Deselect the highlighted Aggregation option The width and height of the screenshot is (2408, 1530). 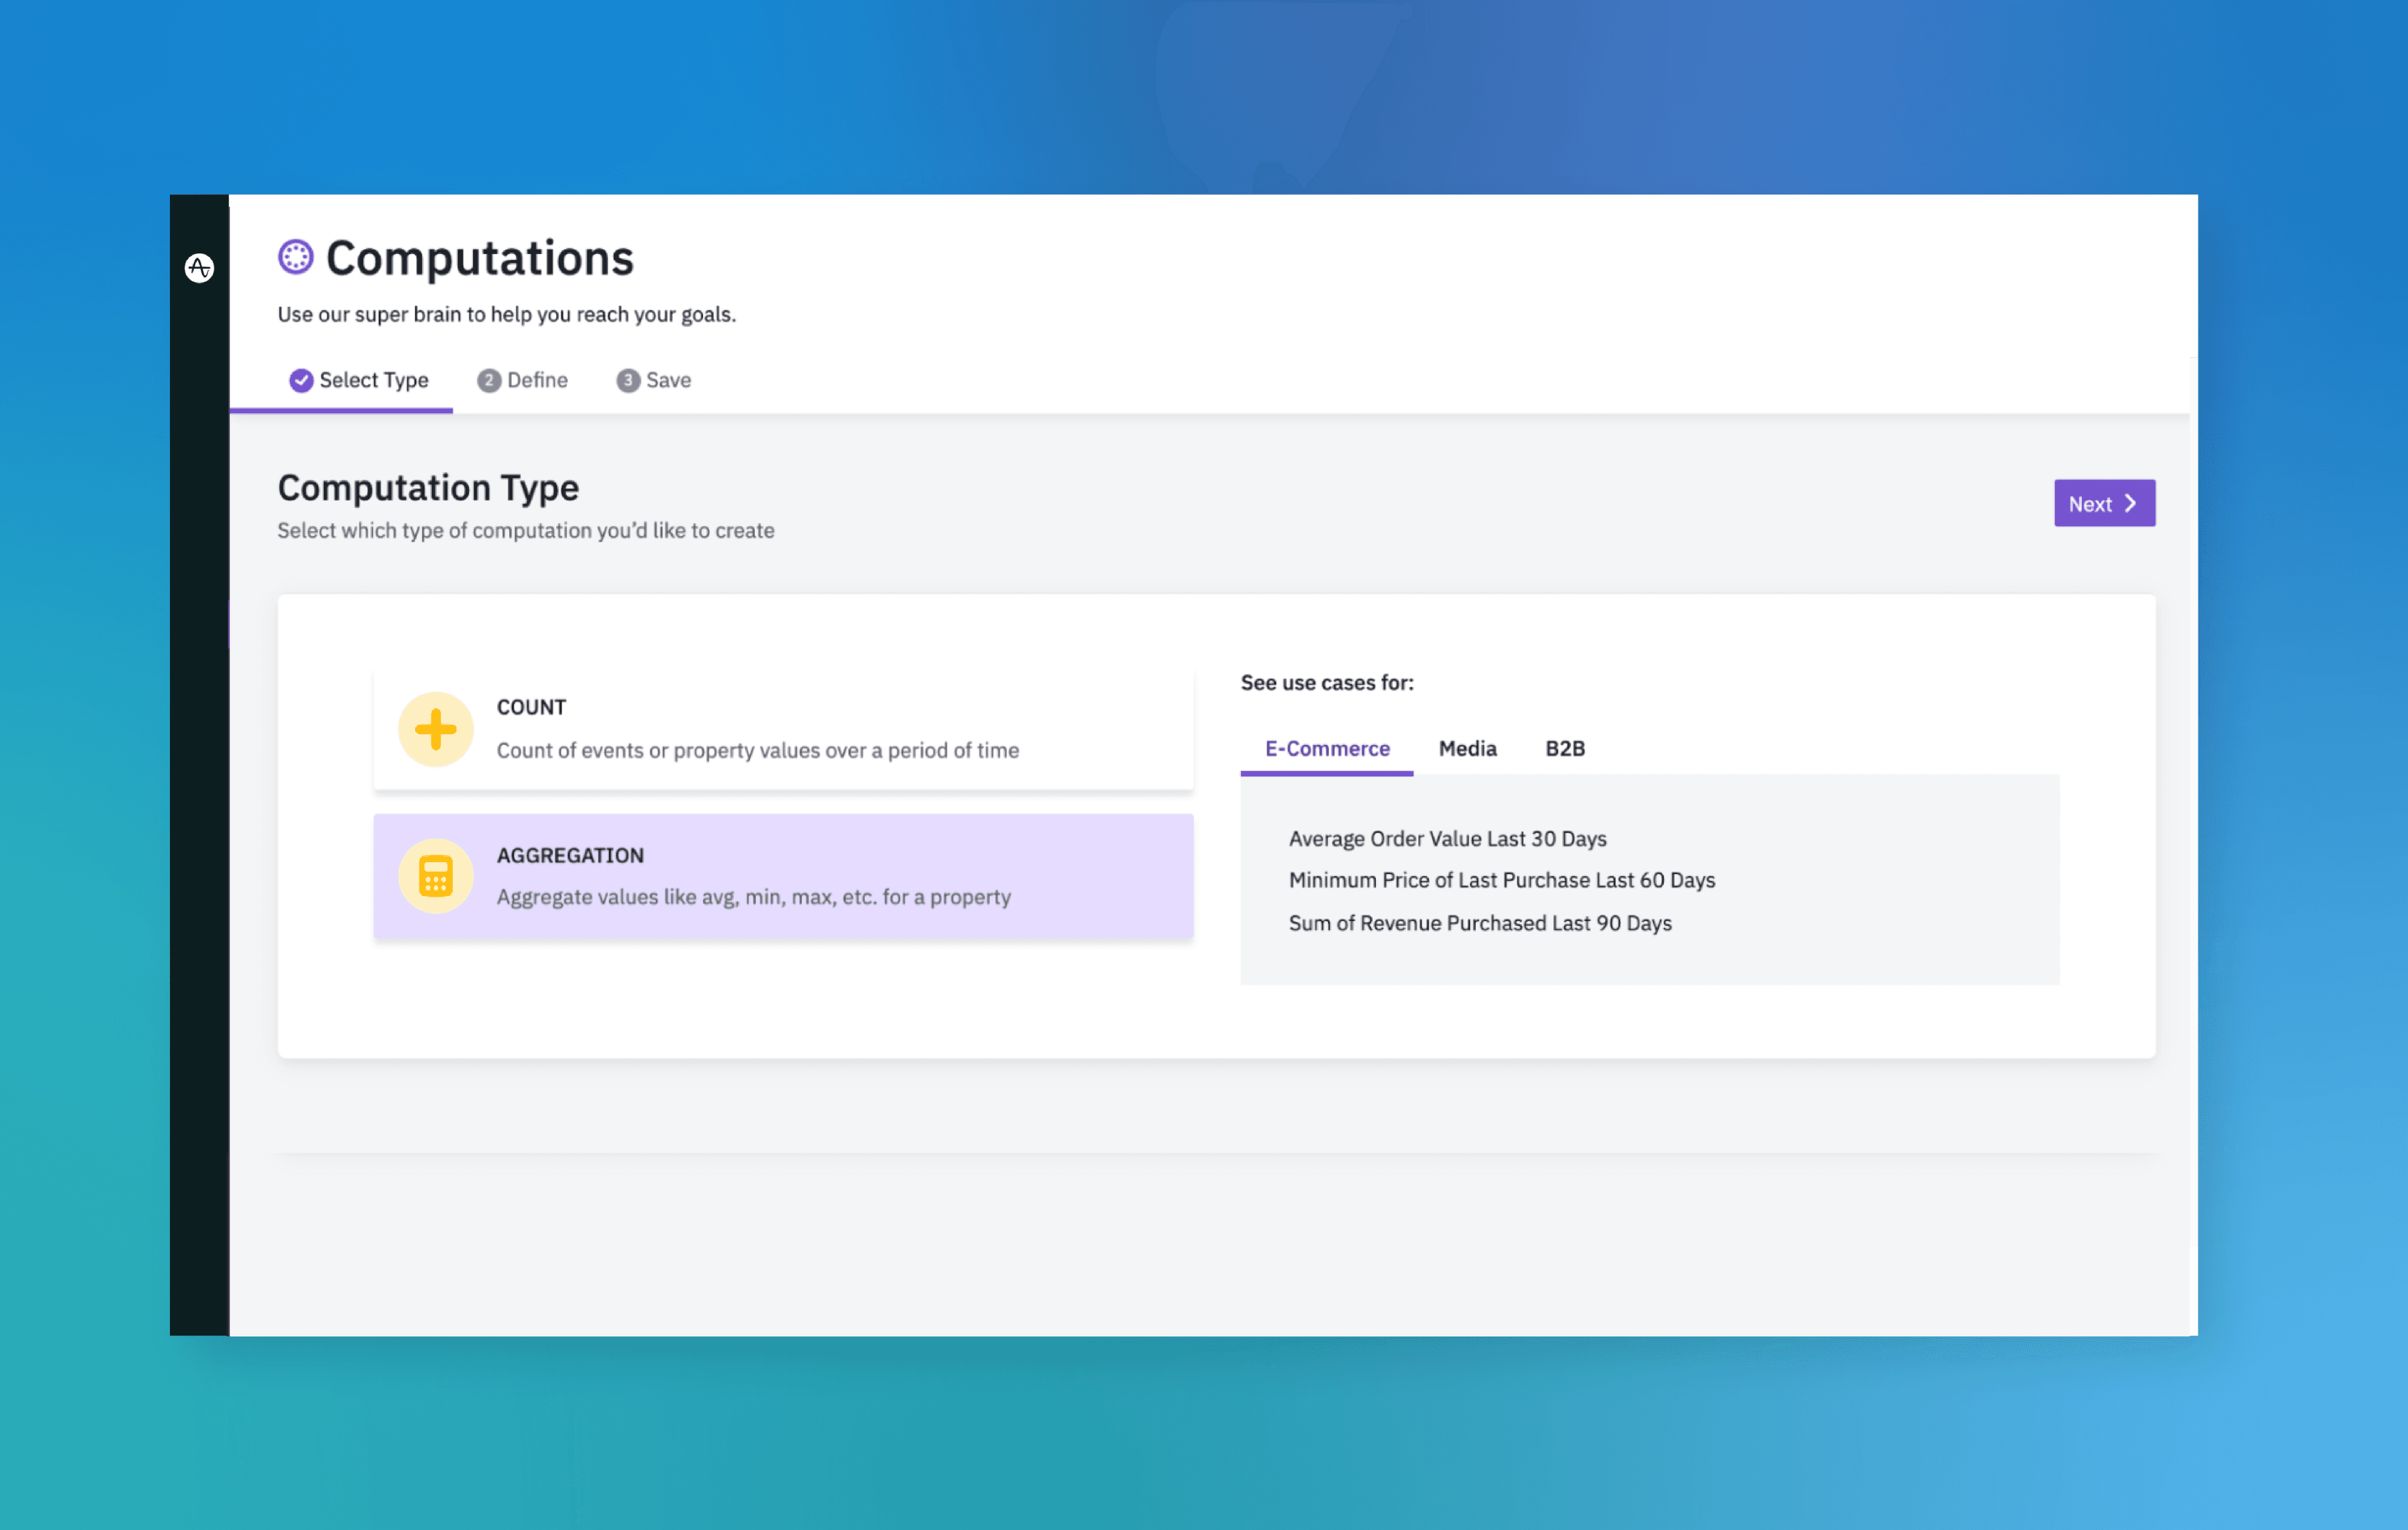pos(783,876)
